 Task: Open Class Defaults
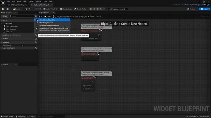pos(80,9)
